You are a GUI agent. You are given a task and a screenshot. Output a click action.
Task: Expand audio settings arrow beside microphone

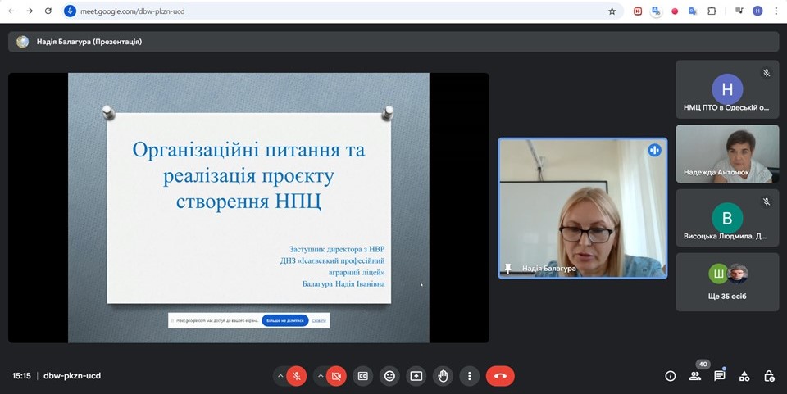coord(280,376)
